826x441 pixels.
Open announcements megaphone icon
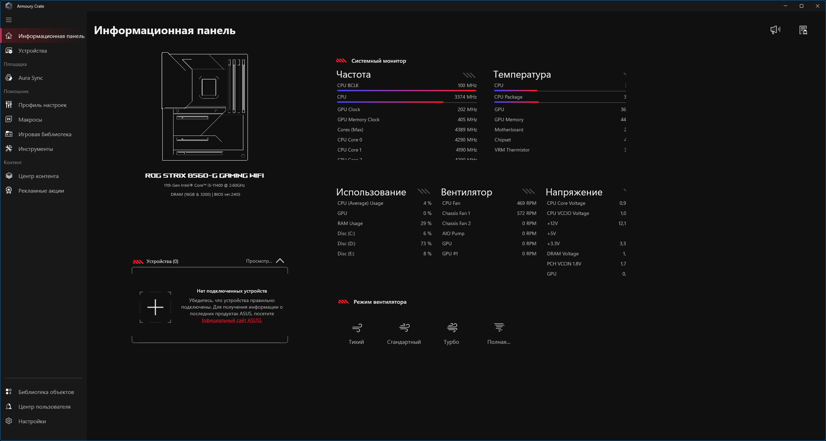click(x=775, y=30)
